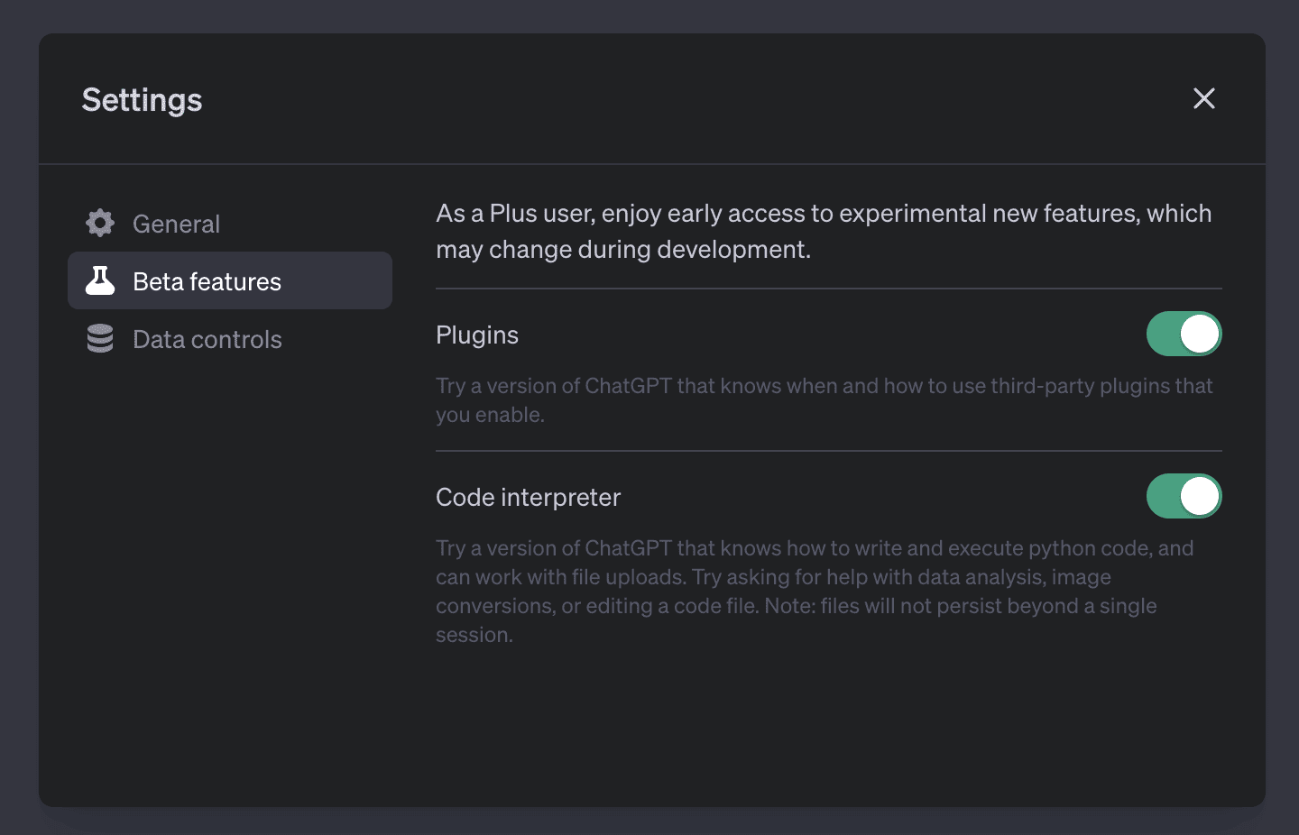Click the database stack icon for Data controls
The image size is (1299, 835).
pyautogui.click(x=100, y=338)
